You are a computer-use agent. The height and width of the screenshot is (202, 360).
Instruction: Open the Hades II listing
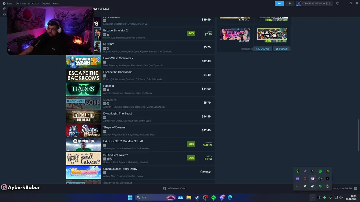(x=140, y=89)
